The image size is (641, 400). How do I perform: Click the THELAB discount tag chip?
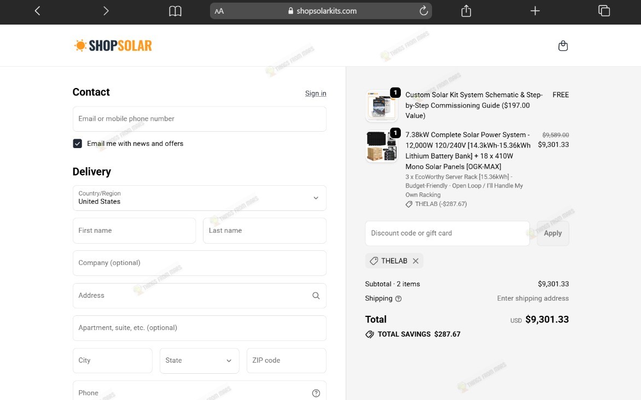[x=394, y=261]
